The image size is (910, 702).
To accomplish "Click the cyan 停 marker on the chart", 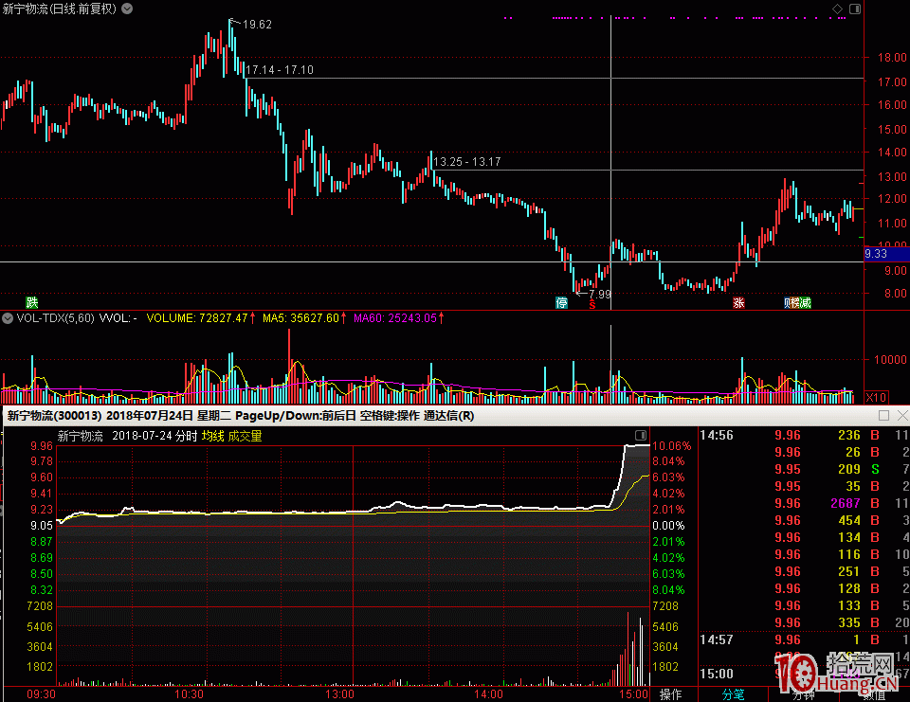I will tap(562, 303).
